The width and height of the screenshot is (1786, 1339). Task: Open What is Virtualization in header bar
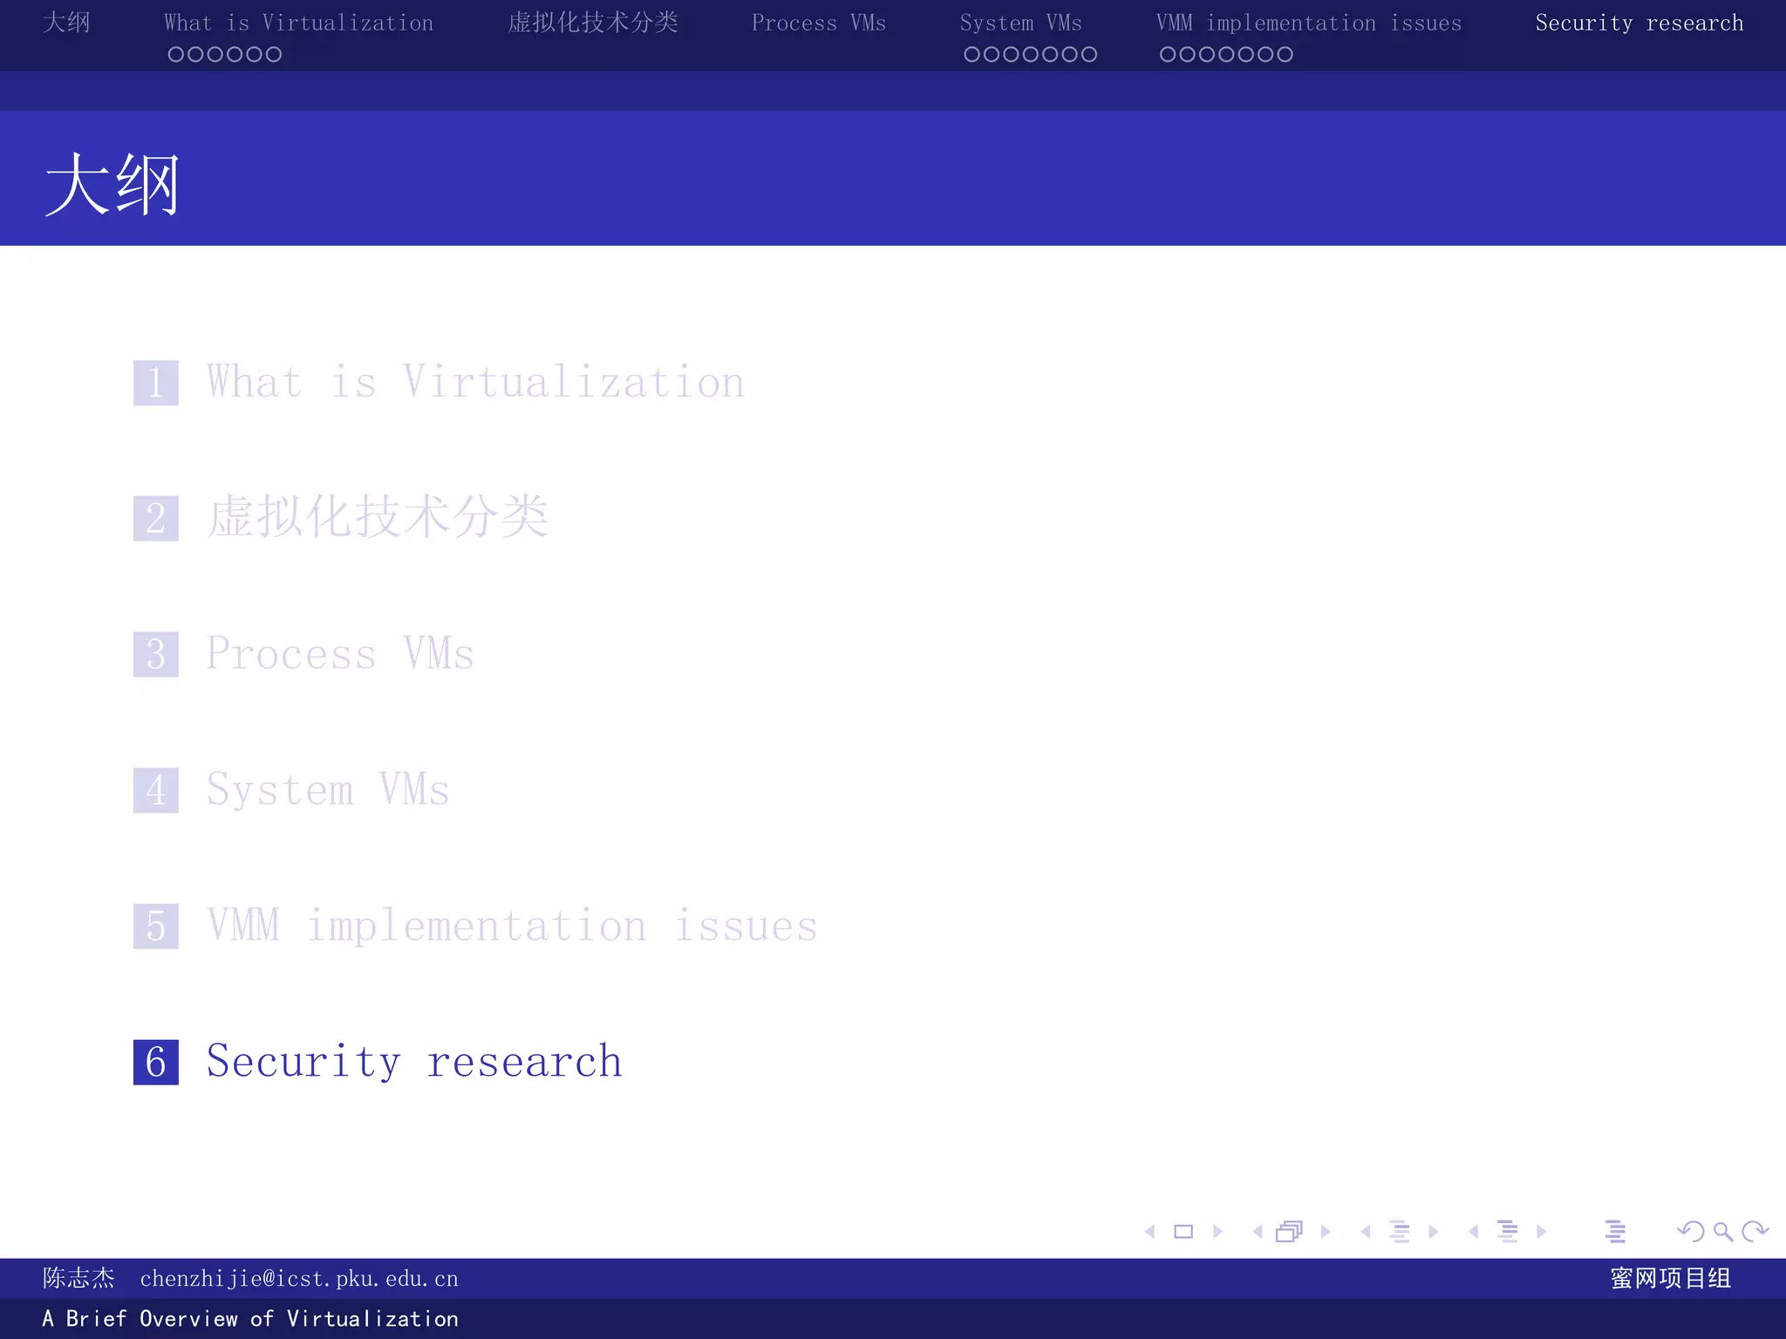[298, 23]
